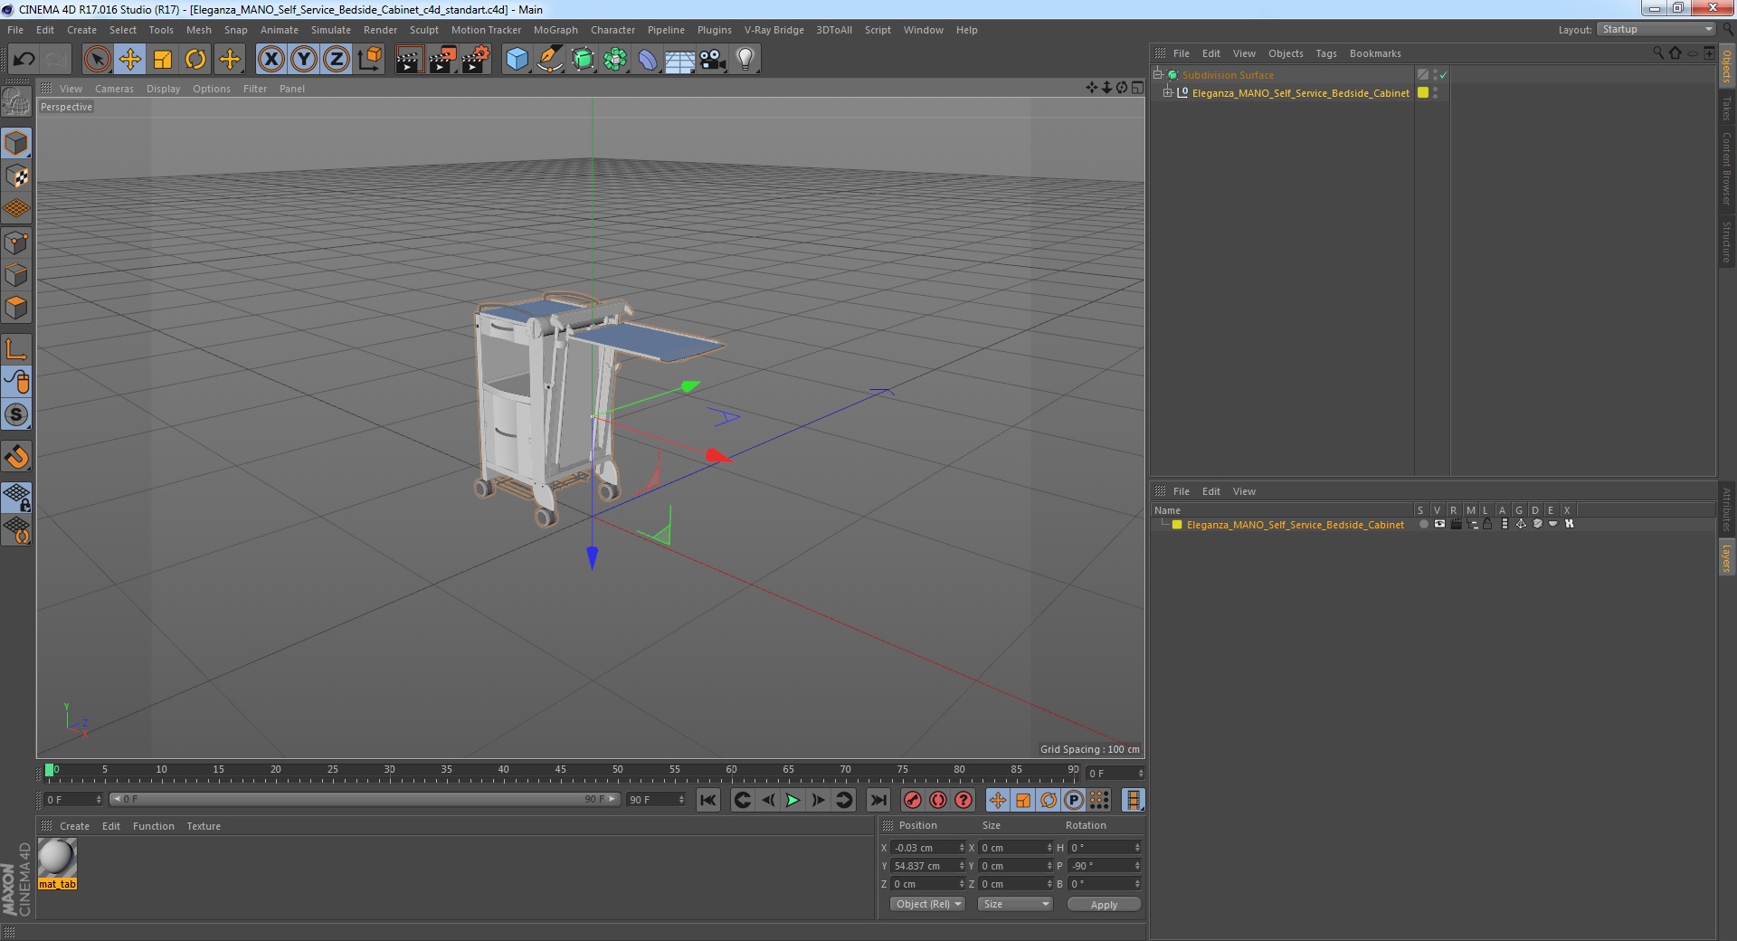Collapse the Subdivision Surface tree node
This screenshot has width=1737, height=941.
(1157, 74)
